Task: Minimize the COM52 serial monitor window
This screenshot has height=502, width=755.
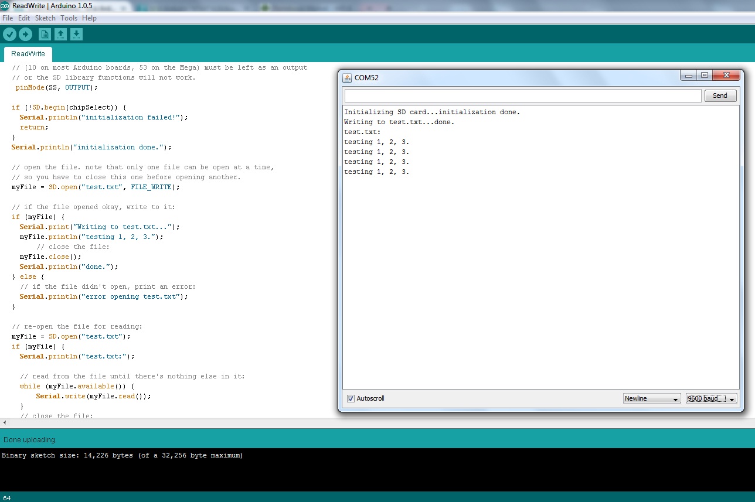Action: click(688, 76)
